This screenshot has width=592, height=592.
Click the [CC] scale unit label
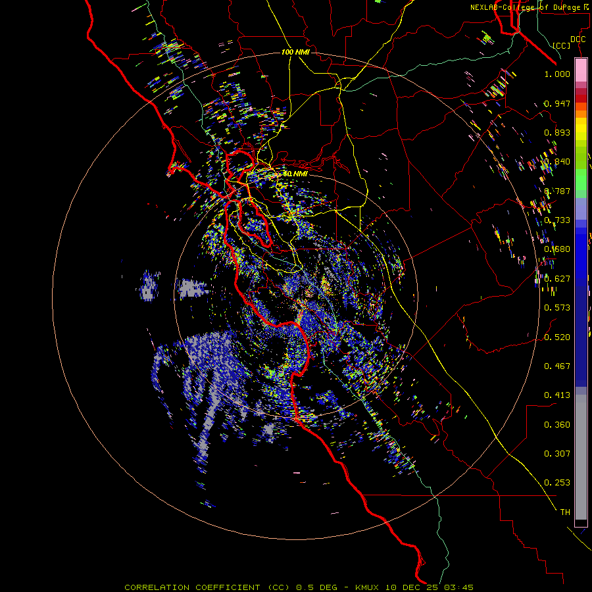(x=562, y=45)
